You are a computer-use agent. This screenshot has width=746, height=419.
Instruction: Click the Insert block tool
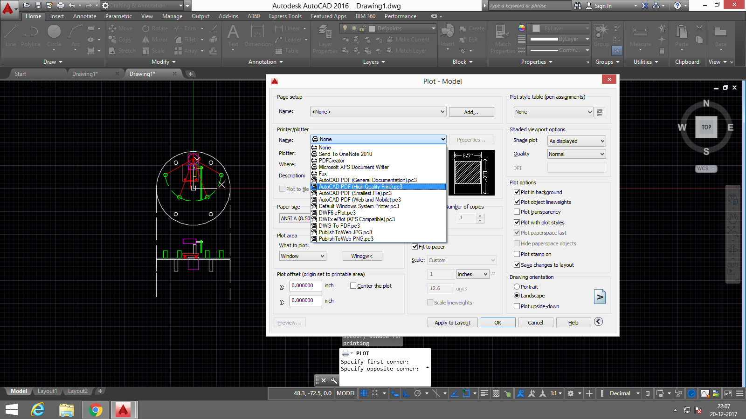448,36
